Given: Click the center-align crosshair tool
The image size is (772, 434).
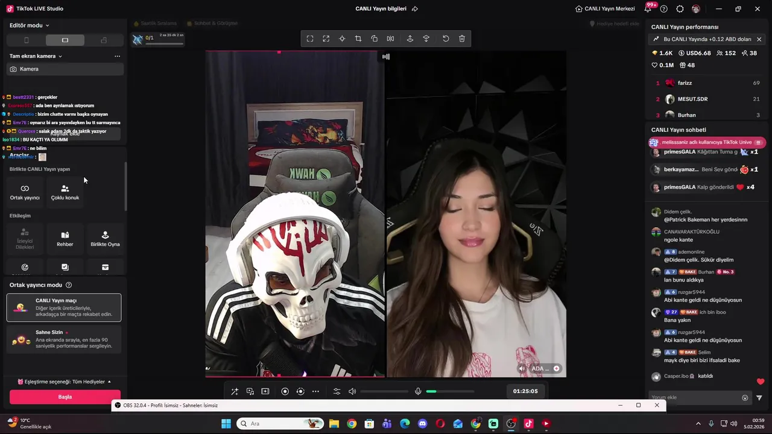Looking at the screenshot, I should [342, 39].
